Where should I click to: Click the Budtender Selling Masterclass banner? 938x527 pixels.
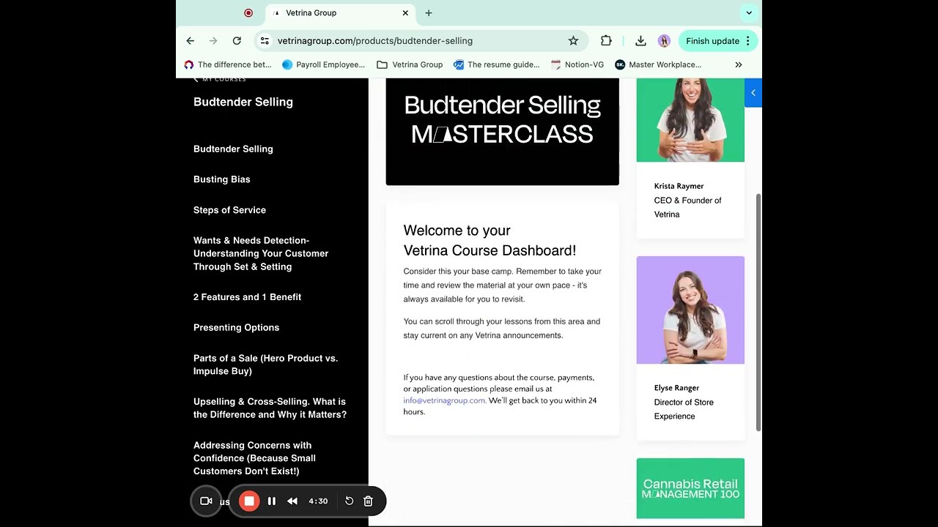(x=503, y=132)
